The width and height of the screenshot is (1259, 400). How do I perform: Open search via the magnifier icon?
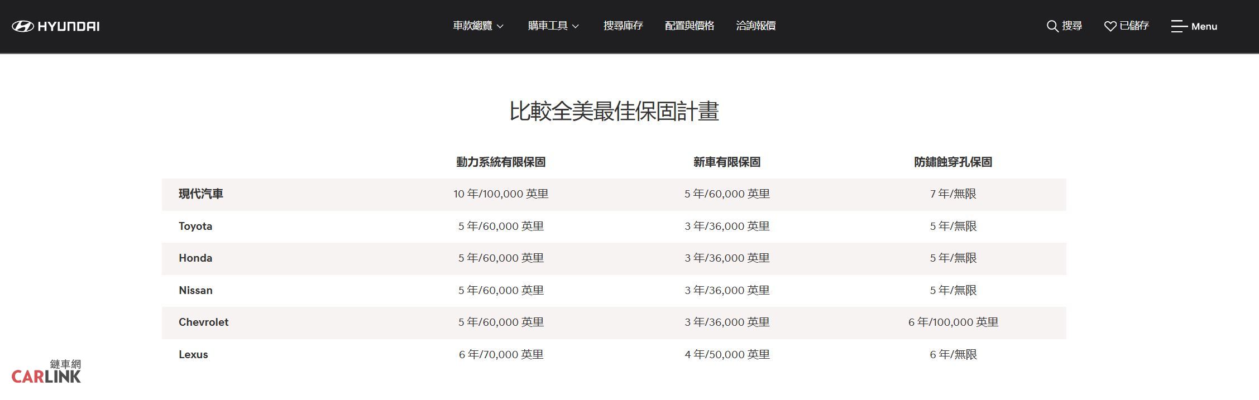coord(1052,26)
